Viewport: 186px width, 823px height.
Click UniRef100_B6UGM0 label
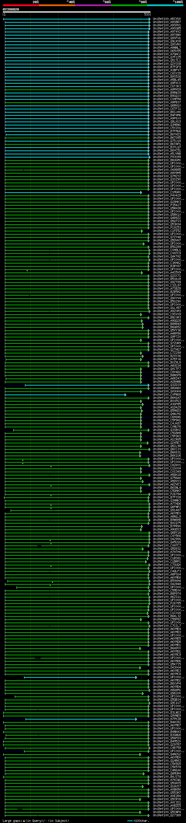tap(167, 160)
